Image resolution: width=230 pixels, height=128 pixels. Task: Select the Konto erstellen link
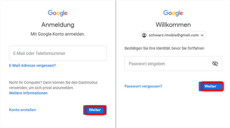click(22, 110)
